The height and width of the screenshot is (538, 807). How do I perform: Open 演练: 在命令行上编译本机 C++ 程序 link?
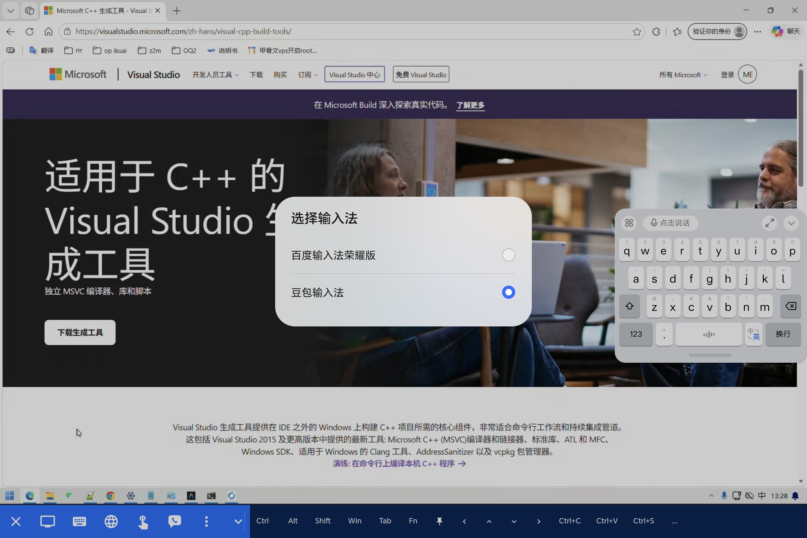pyautogui.click(x=399, y=463)
